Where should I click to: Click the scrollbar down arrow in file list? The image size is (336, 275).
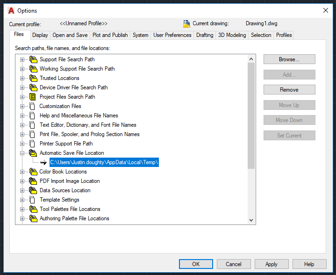[251, 220]
